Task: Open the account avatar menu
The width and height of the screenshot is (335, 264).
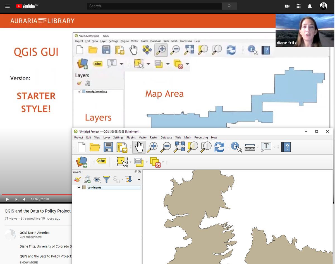Action: coord(323,6)
